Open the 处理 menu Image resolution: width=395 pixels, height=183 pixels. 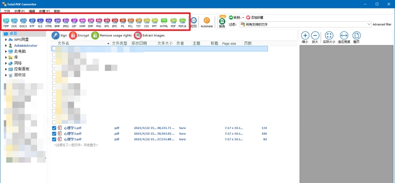pos(19,11)
